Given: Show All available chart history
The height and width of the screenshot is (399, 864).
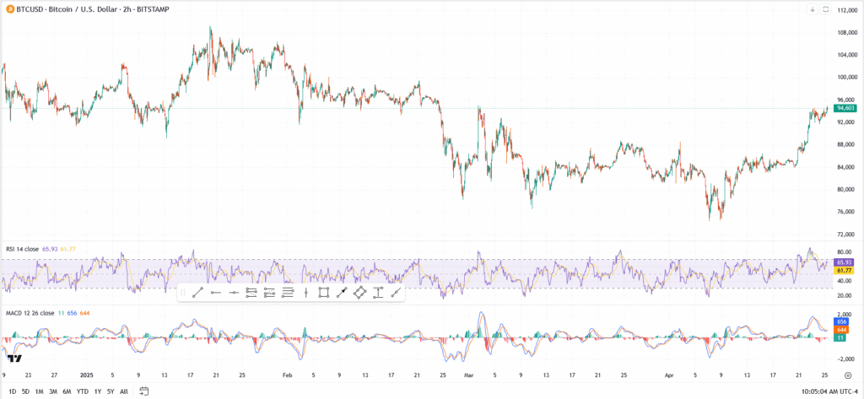Looking at the screenshot, I should point(124,391).
